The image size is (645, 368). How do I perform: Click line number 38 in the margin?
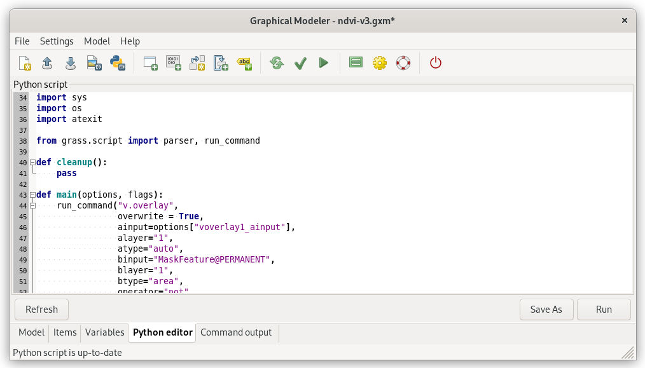click(x=23, y=141)
